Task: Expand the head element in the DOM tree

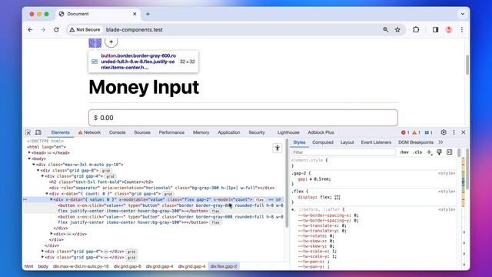Action: tap(29, 152)
